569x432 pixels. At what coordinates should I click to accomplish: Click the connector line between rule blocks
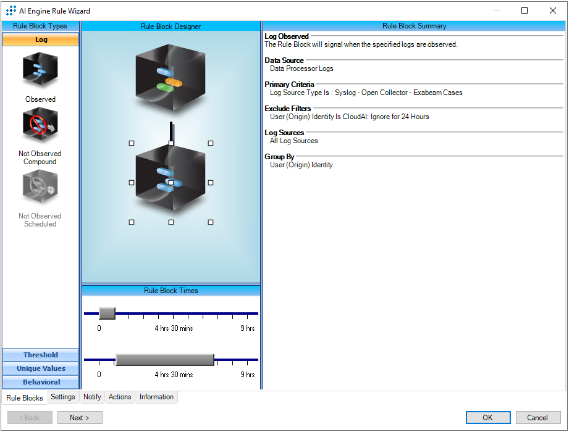point(171,130)
